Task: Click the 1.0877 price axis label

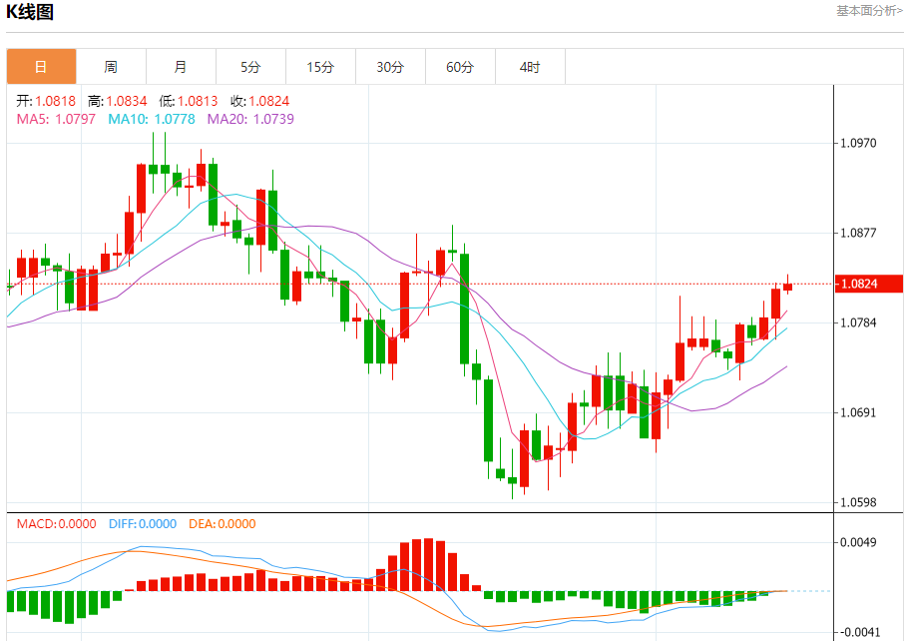Action: (x=858, y=233)
